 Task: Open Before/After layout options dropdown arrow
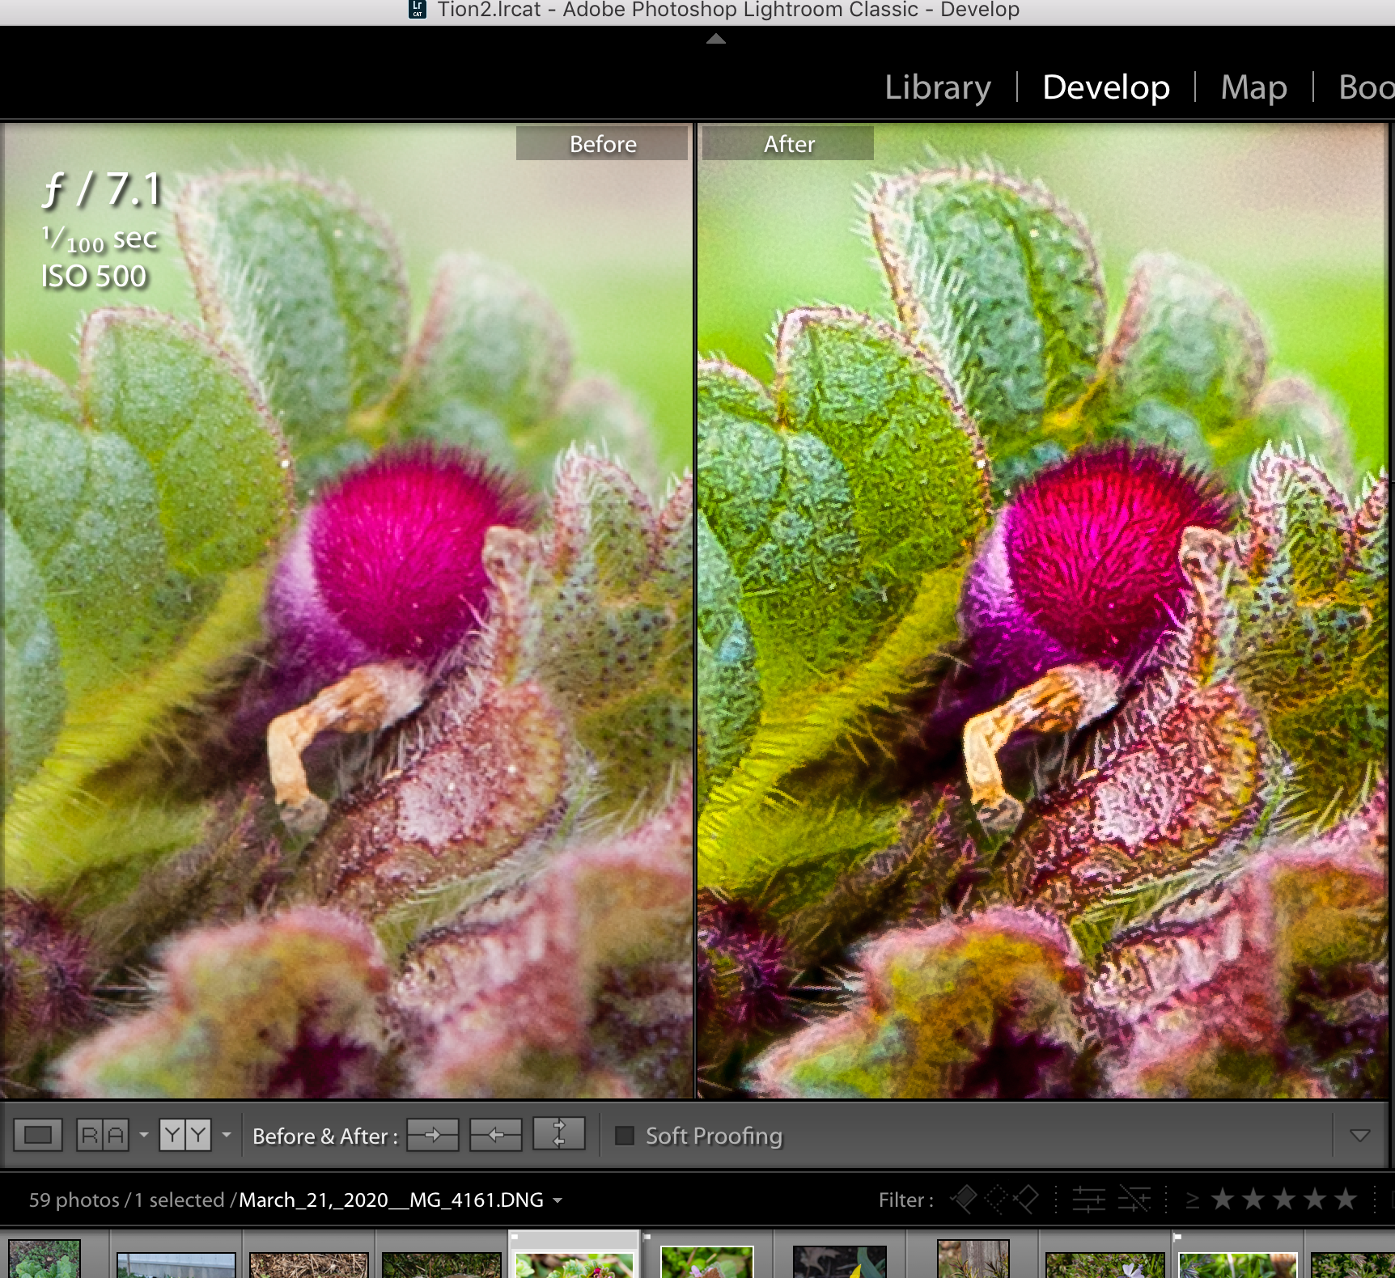coord(227,1135)
